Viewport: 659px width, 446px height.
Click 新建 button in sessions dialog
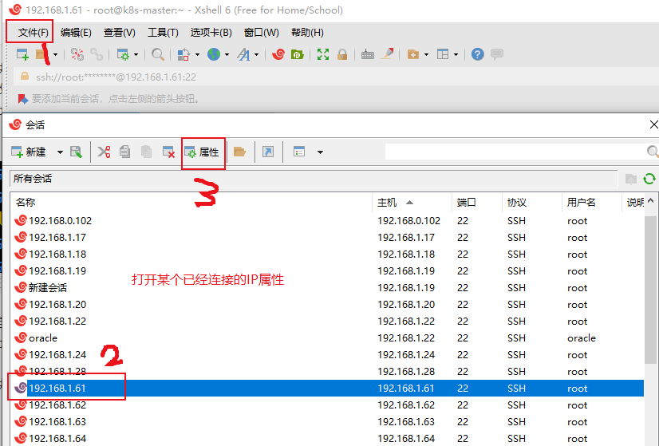(x=29, y=152)
